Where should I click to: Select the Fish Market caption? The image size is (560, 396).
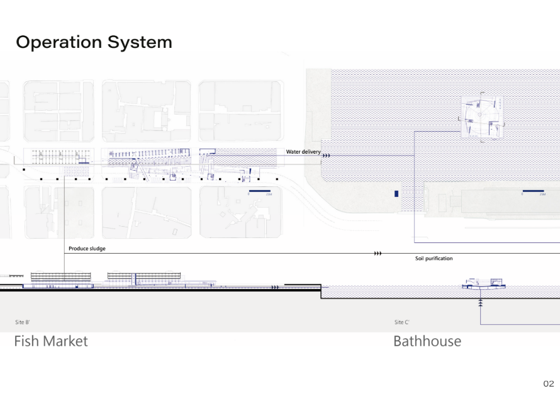point(51,341)
